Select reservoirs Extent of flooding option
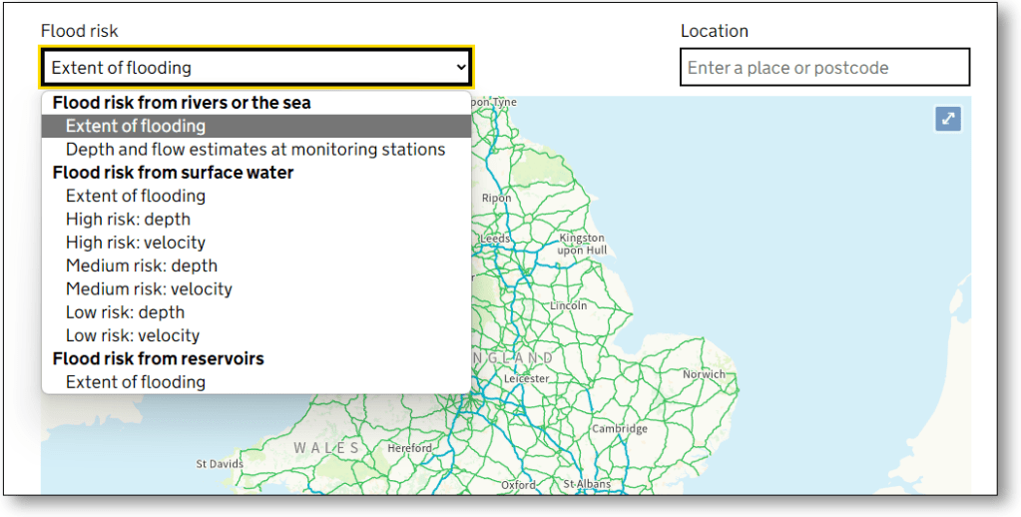1021x517 pixels. click(136, 382)
